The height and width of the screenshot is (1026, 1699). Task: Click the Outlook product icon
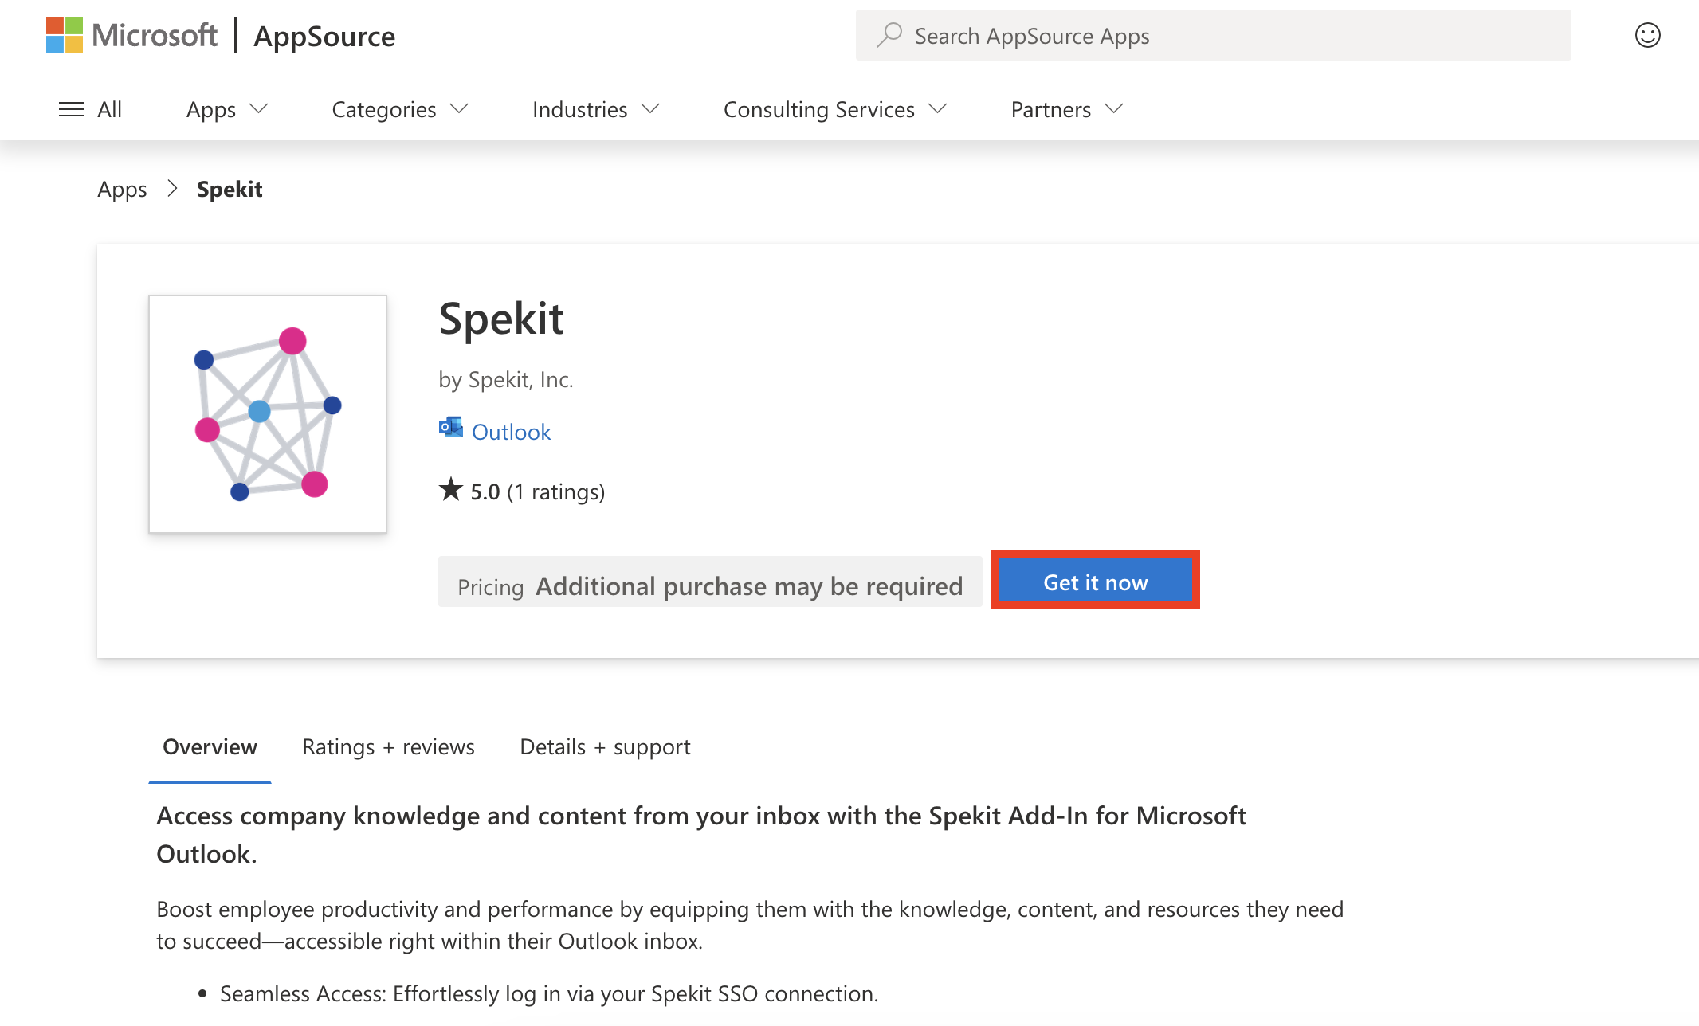451,428
